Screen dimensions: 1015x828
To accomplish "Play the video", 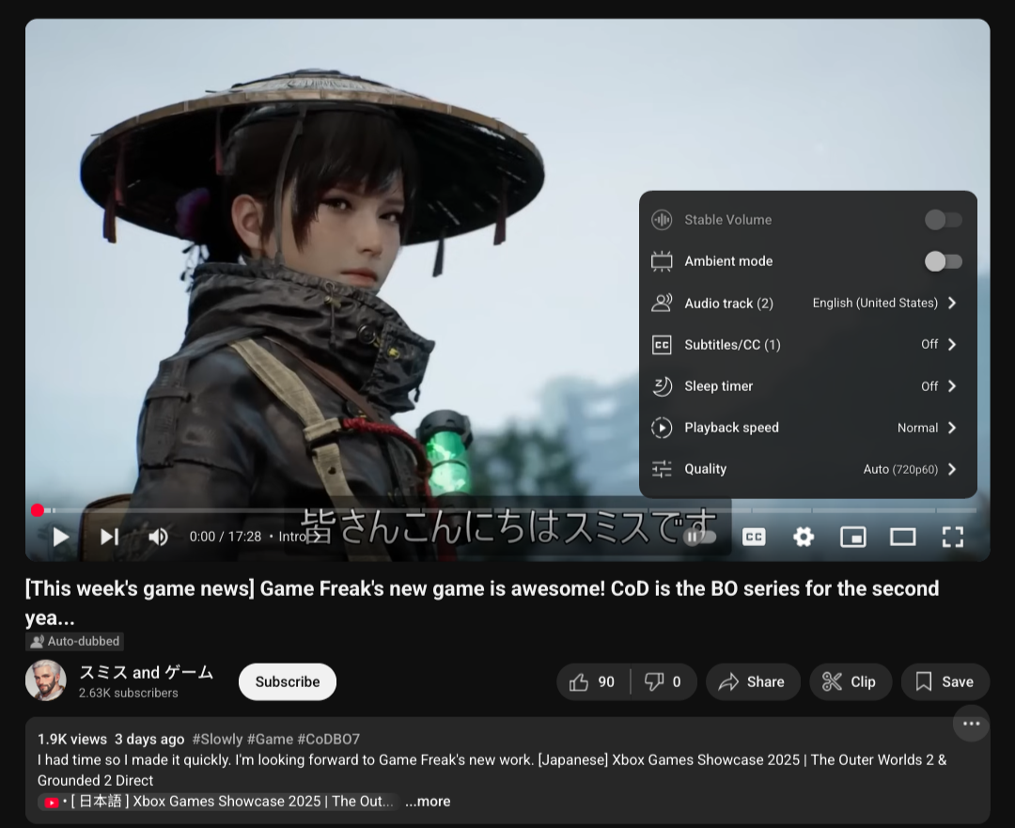I will click(x=60, y=537).
